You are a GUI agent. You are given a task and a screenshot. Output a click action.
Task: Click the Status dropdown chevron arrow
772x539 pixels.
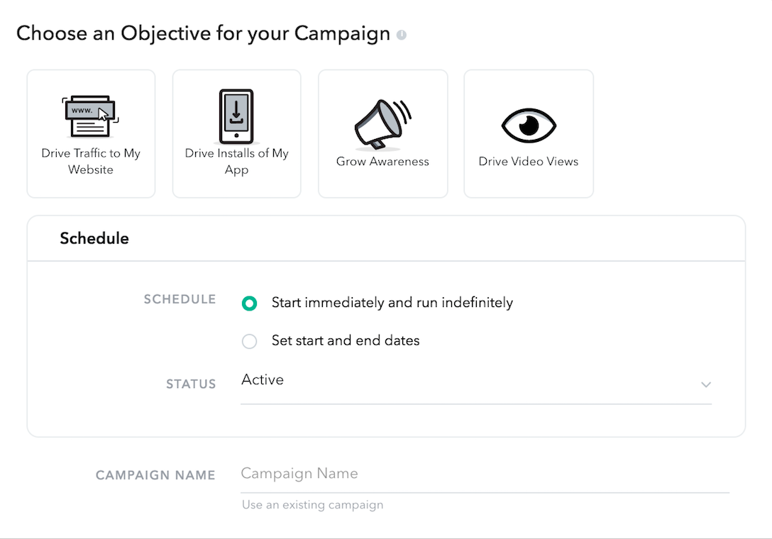tap(706, 384)
